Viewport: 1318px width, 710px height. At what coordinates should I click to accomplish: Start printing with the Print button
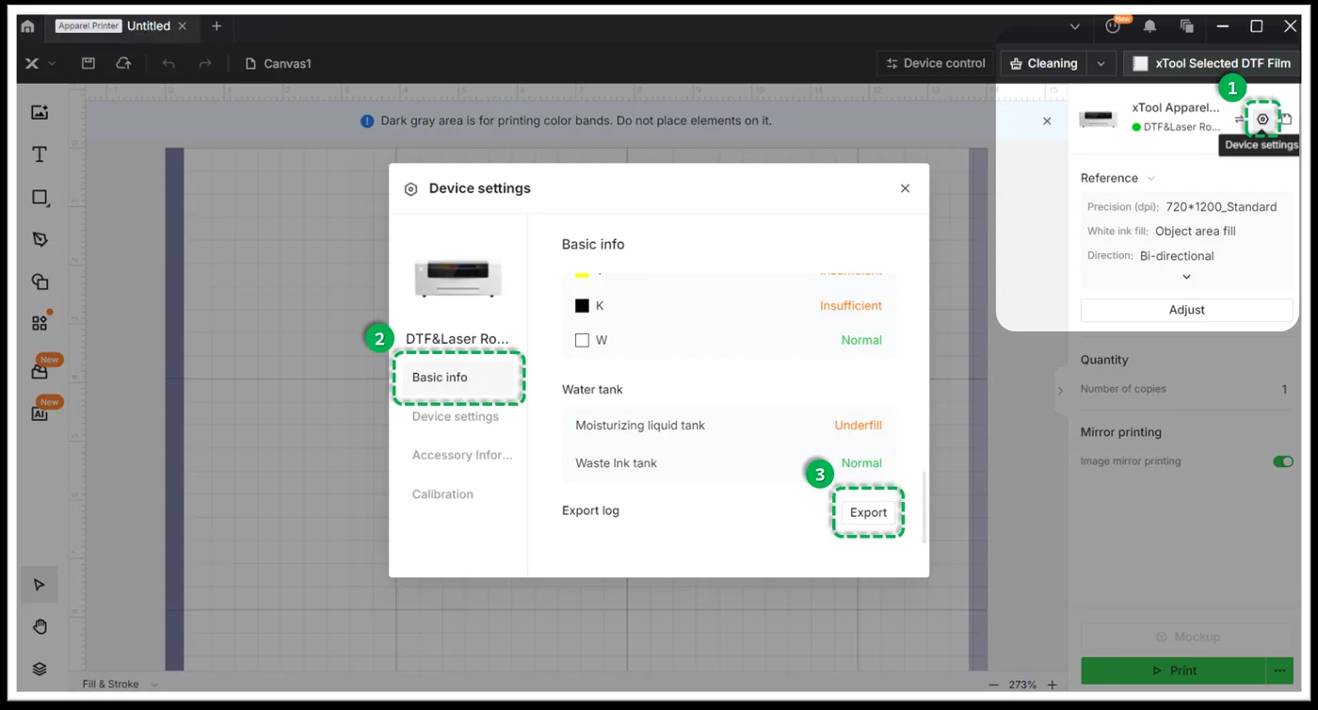click(x=1174, y=670)
